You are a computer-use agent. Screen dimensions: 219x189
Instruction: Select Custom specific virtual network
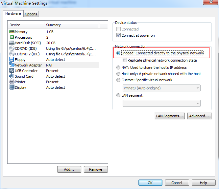118,80
